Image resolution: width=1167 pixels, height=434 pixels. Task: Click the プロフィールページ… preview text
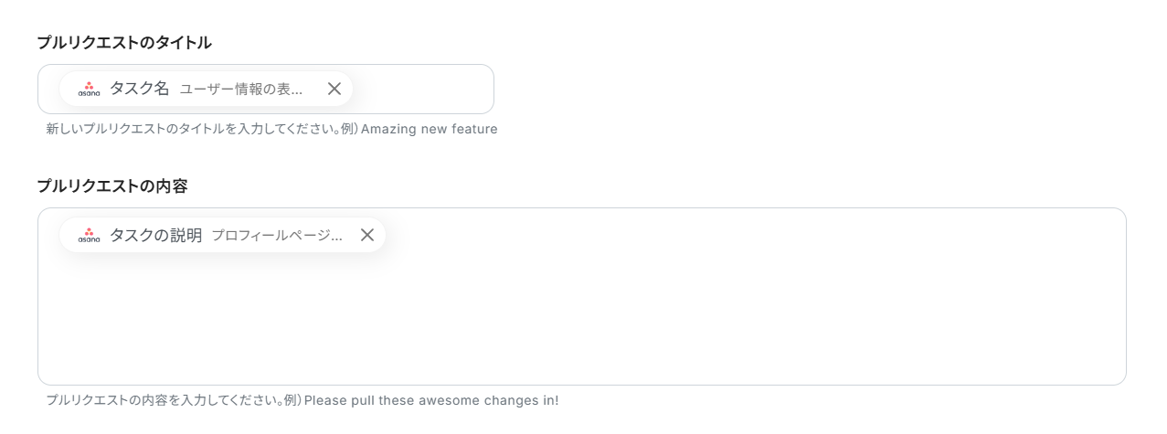coord(277,235)
